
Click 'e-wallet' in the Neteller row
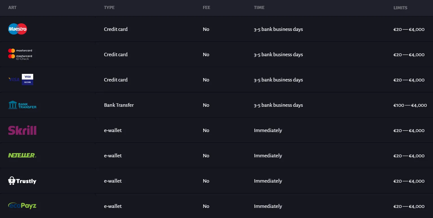113,156
